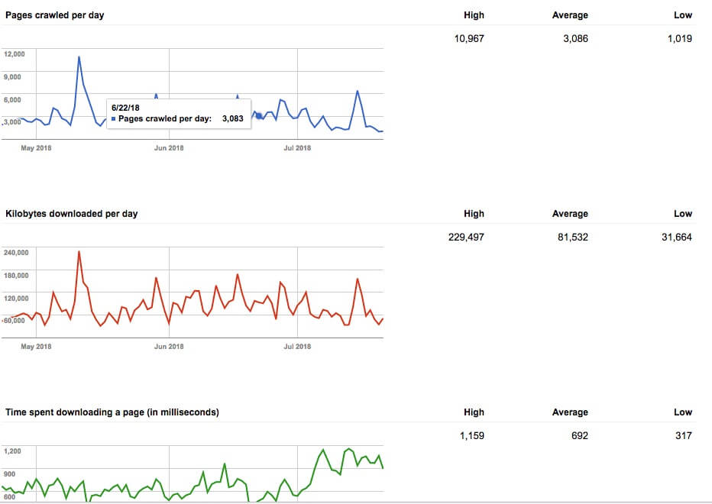712x504 pixels.
Task: Click the mid-July peak of the blue line
Action: (358, 92)
